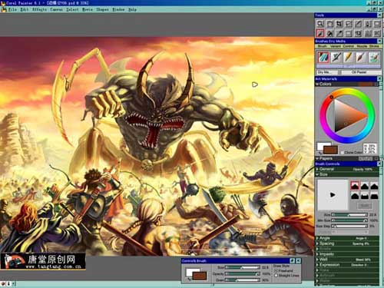
Task: Click the Oil Pastel variant selector
Action: [x=359, y=72]
